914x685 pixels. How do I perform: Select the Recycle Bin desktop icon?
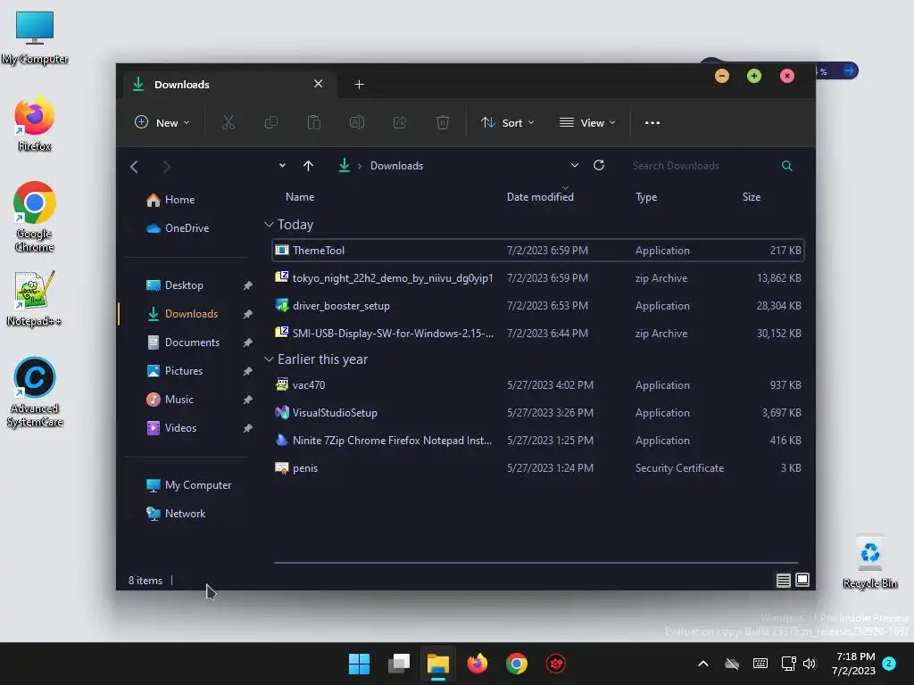(x=869, y=562)
